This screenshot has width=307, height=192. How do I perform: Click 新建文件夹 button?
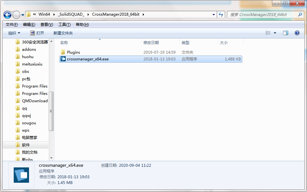[x=63, y=33]
